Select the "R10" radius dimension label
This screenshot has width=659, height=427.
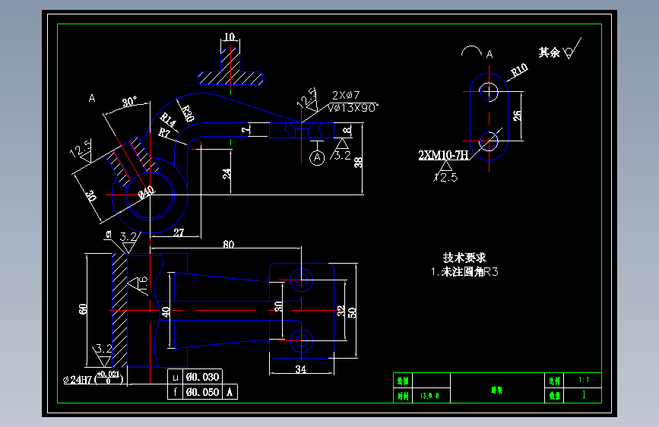pyautogui.click(x=519, y=70)
